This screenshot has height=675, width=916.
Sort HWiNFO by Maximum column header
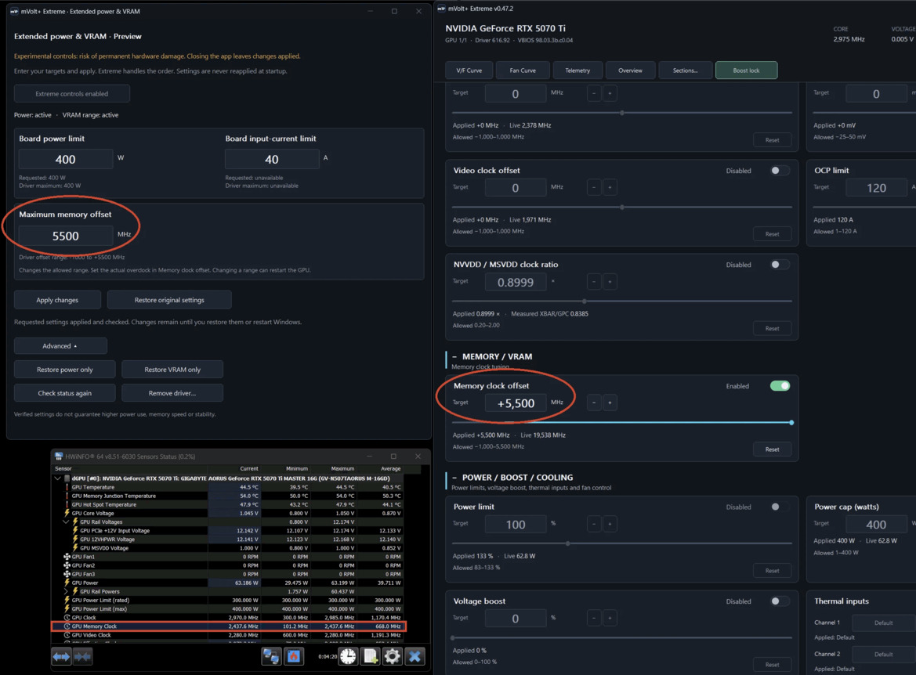coord(342,468)
